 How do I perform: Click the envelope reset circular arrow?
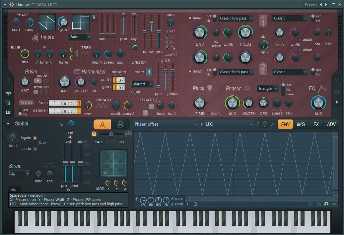click(x=195, y=204)
